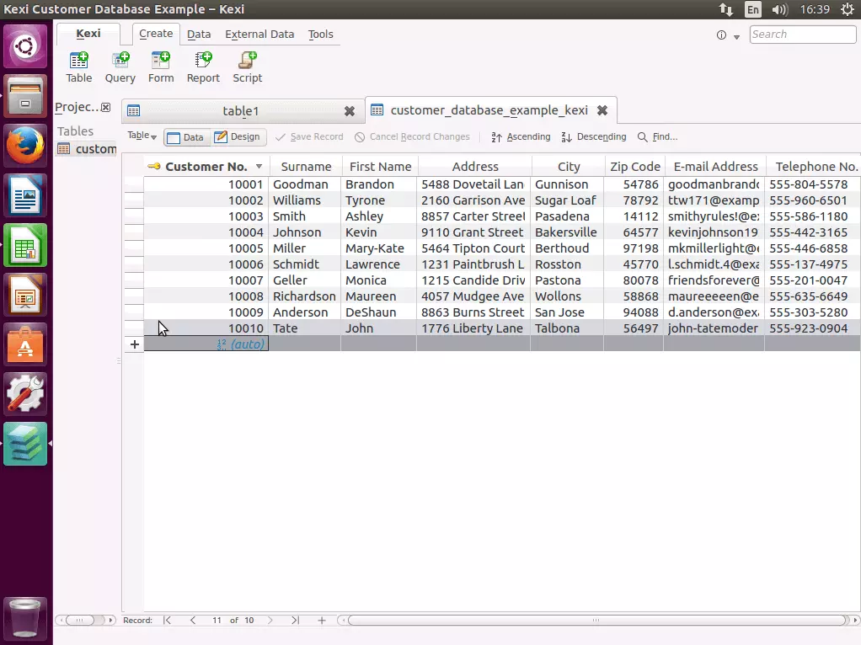
Task: Go to the next record
Action: coord(270,621)
